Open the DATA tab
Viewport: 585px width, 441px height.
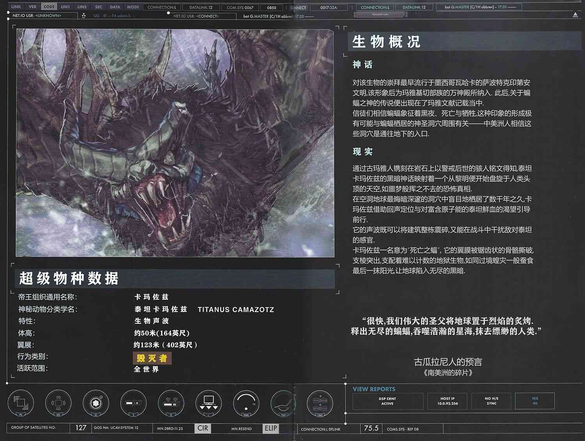point(115,7)
